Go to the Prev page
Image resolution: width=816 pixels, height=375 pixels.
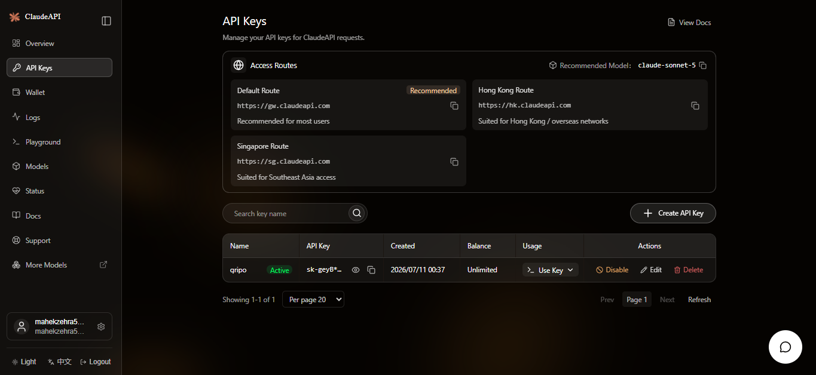pos(607,300)
